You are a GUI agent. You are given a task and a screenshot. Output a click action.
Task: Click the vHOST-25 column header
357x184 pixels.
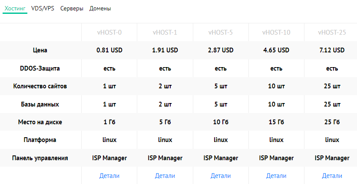click(x=332, y=32)
